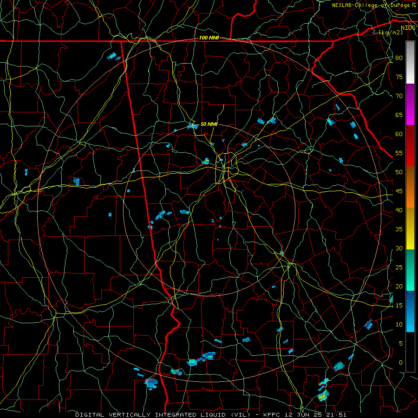
Task: Click the dark red segment of color bar
Action: click(x=410, y=146)
